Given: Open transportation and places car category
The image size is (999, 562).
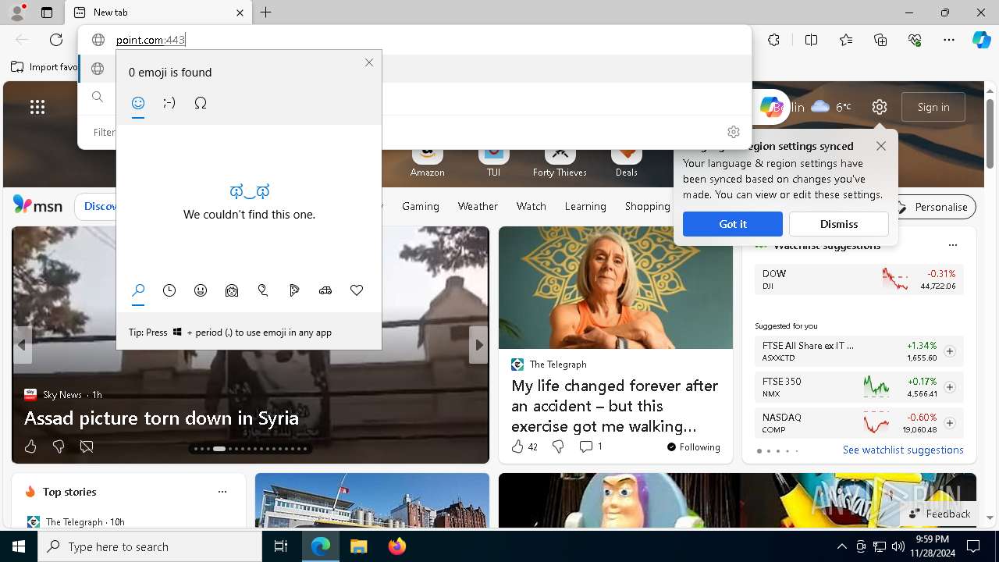Looking at the screenshot, I should [325, 290].
